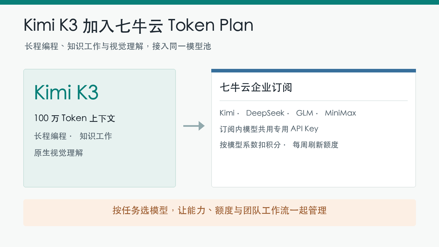Viewport: 439px width, 247px height.
Task: Select the slide title Kimi K3 加入七牛云 Token Plan
Action: click(x=139, y=25)
